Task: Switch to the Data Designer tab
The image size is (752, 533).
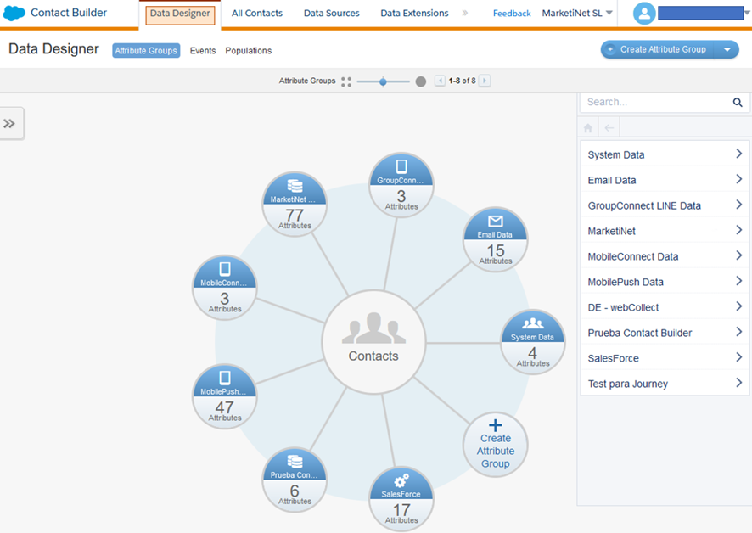Action: point(180,14)
